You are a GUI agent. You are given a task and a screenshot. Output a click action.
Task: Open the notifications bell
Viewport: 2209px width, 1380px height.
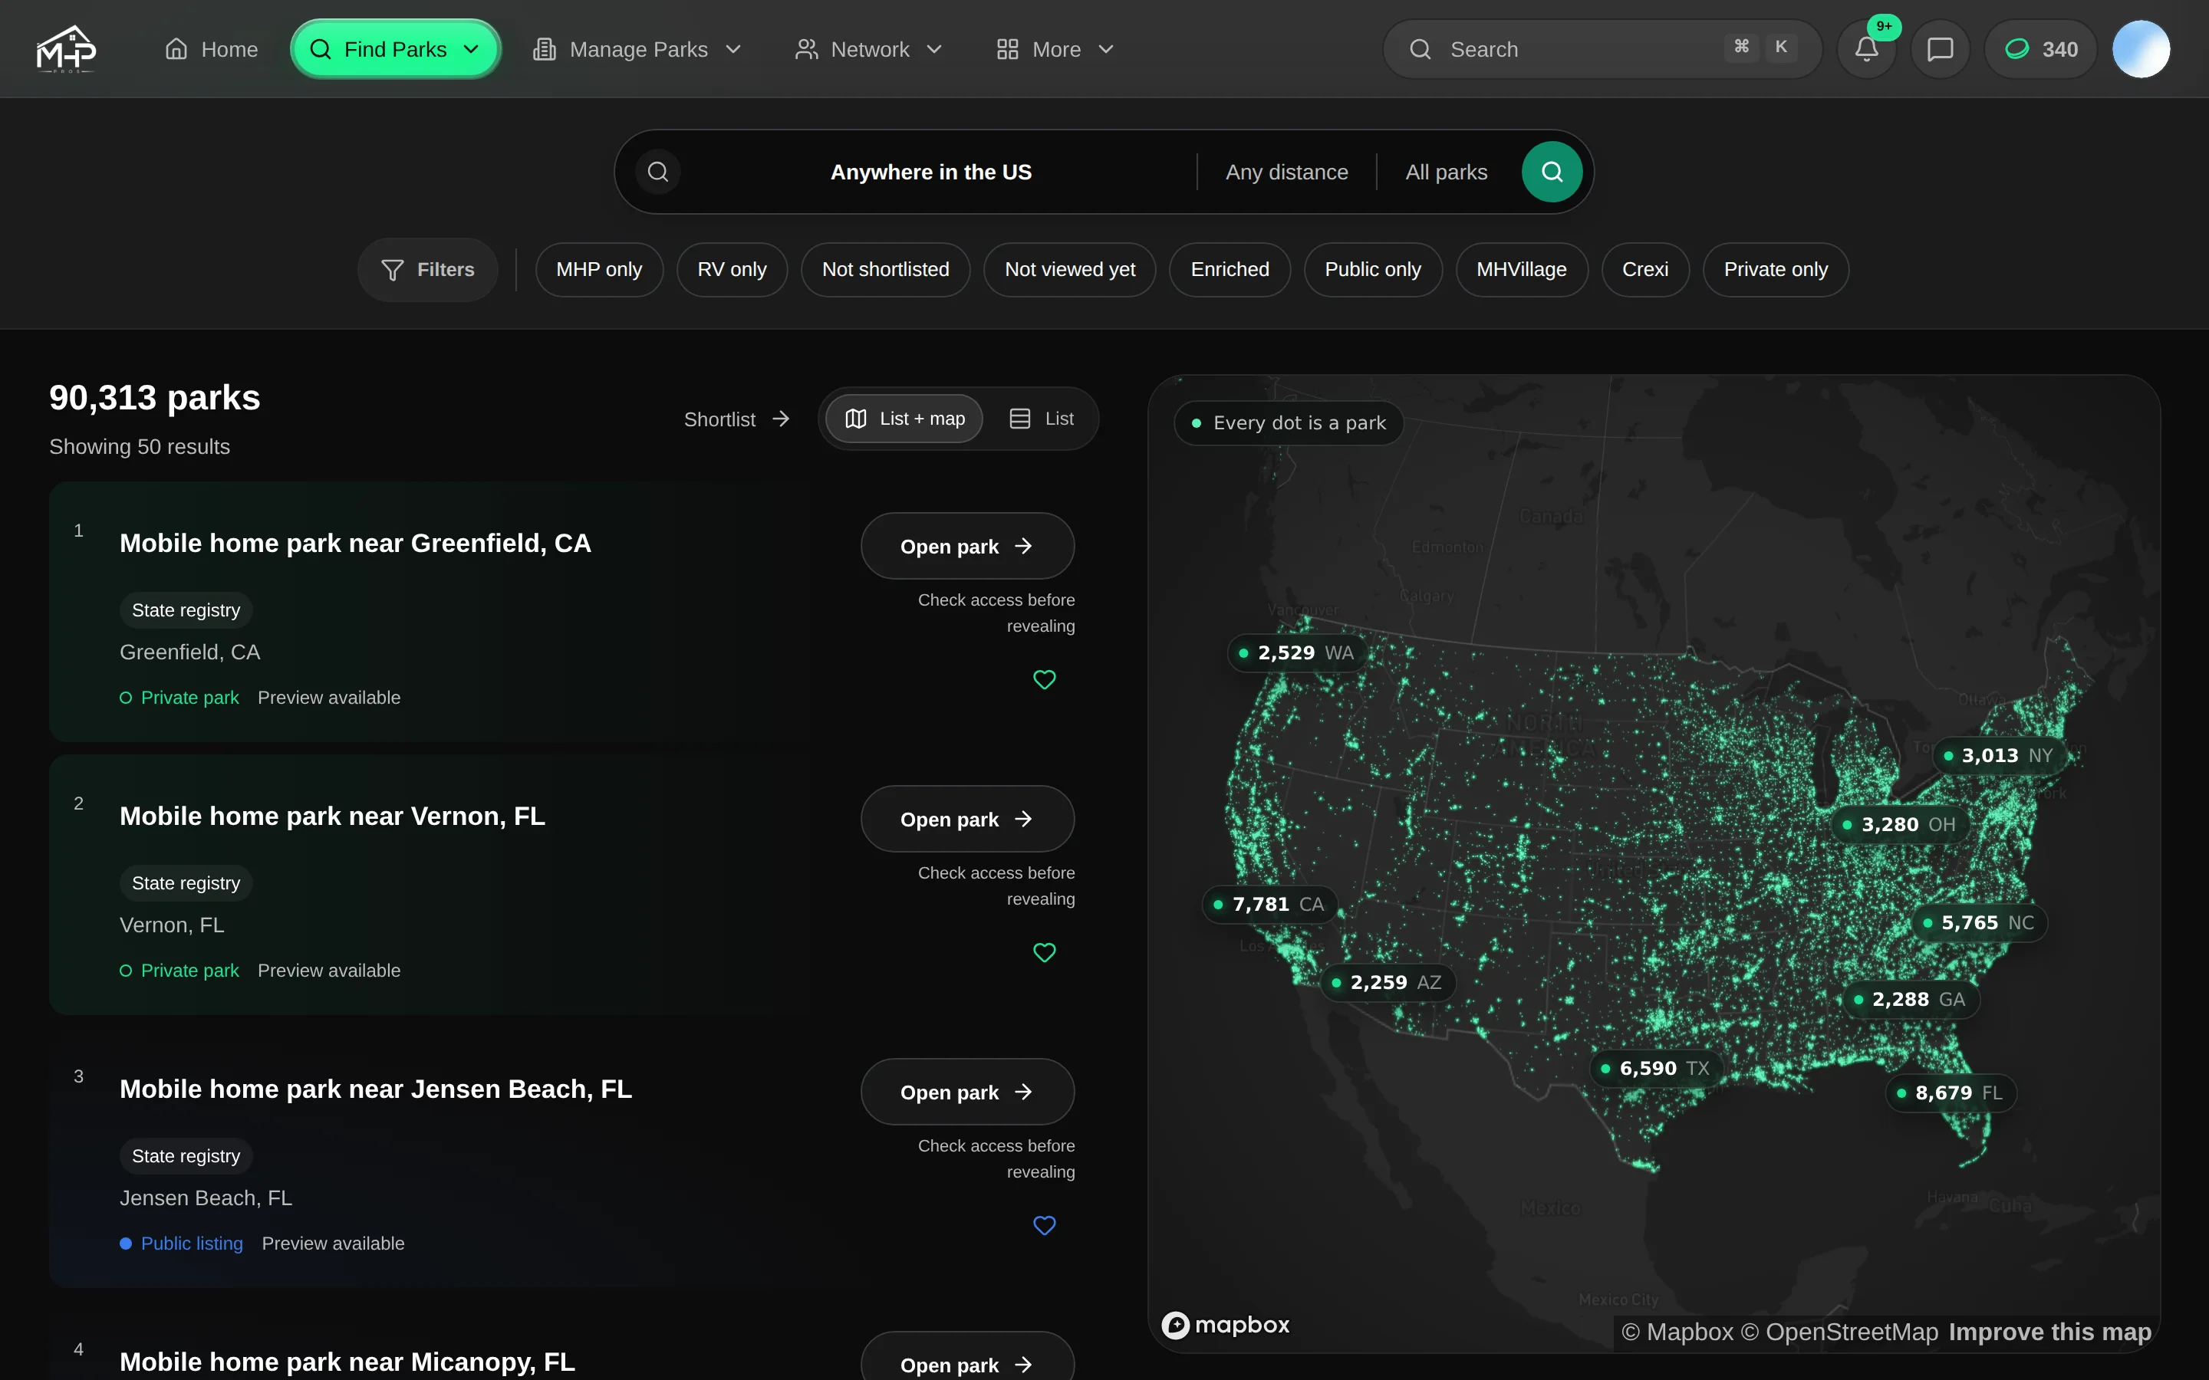click(1867, 49)
